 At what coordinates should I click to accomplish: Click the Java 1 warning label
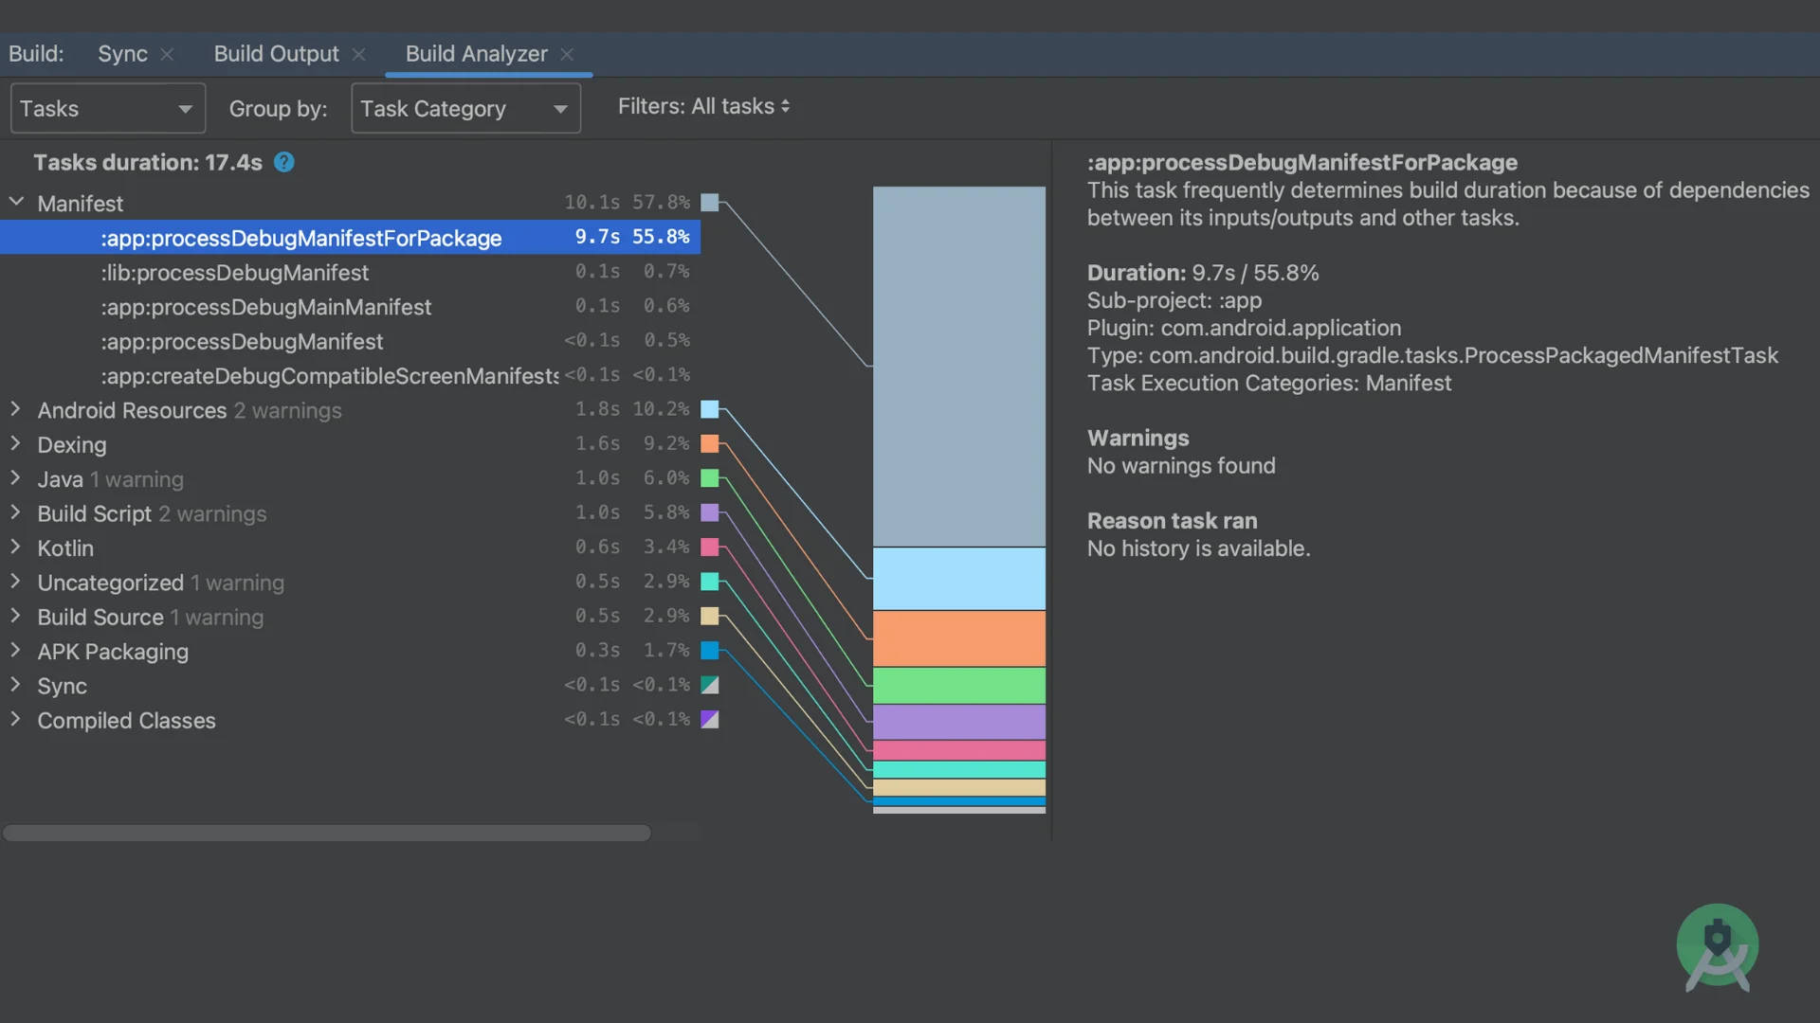pos(136,479)
